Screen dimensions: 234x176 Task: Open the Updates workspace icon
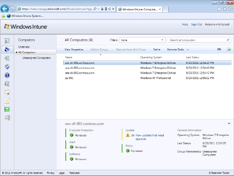pyautogui.click(x=7, y=58)
